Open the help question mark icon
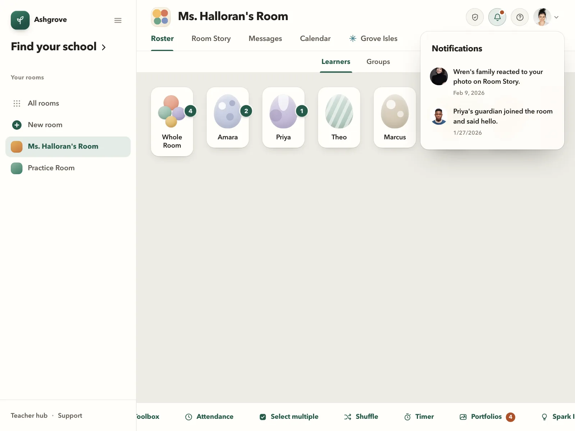 coord(520,17)
